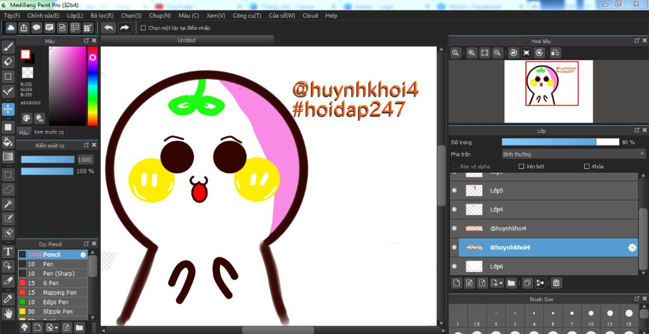Viewport: 649px width, 334px height.
Task: Open Pencil brush settings gear
Action: [x=84, y=255]
